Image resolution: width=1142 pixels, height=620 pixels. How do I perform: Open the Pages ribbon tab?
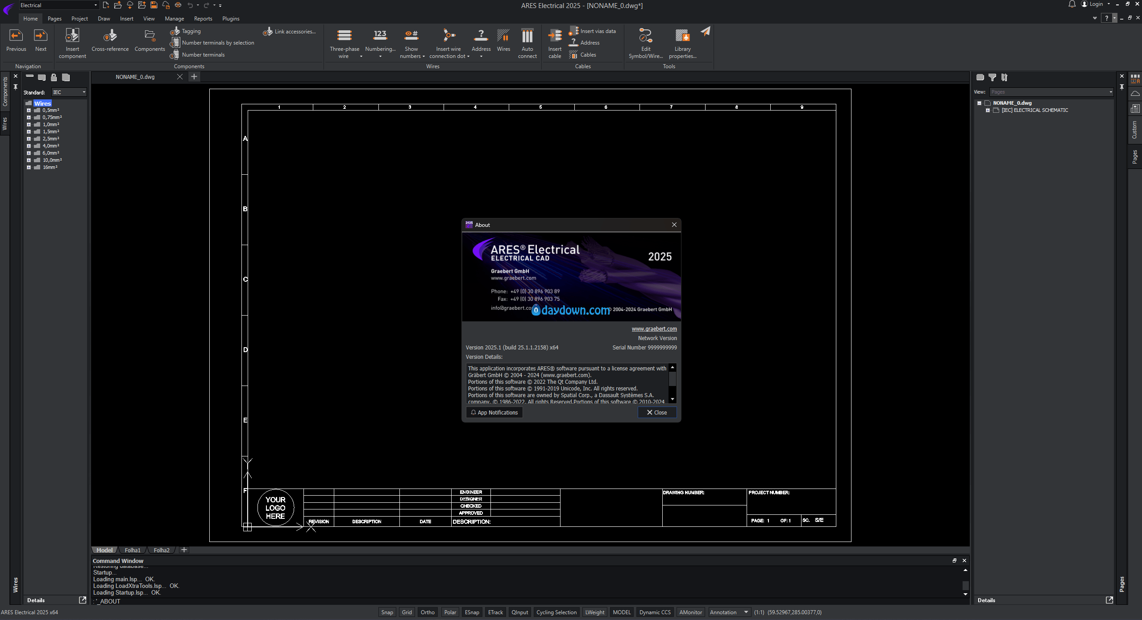(x=54, y=19)
